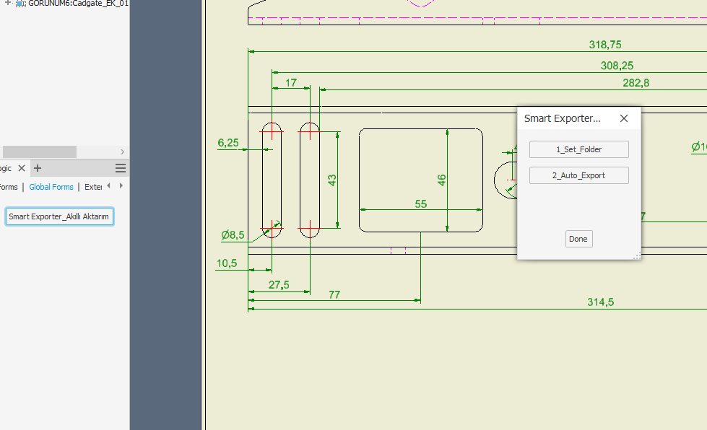Select the 6,25 dimension text
The image size is (707, 430).
pyautogui.click(x=228, y=143)
